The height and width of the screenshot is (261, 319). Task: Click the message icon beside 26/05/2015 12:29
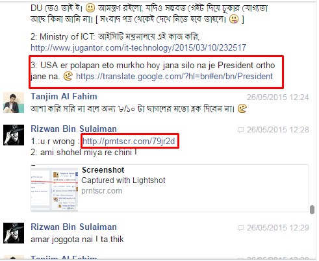[240, 228]
